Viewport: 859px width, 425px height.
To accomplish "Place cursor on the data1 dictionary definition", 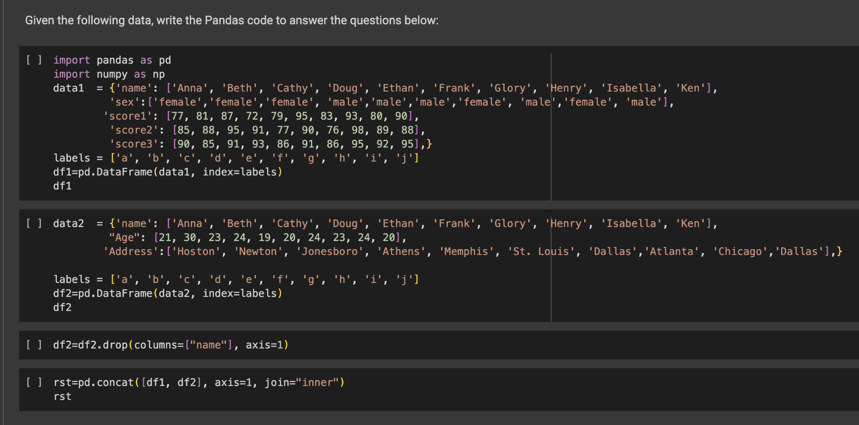I will (69, 88).
